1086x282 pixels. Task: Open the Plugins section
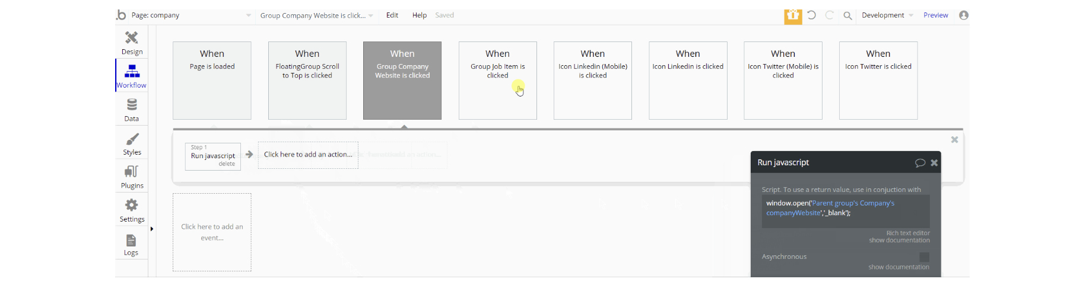132,176
